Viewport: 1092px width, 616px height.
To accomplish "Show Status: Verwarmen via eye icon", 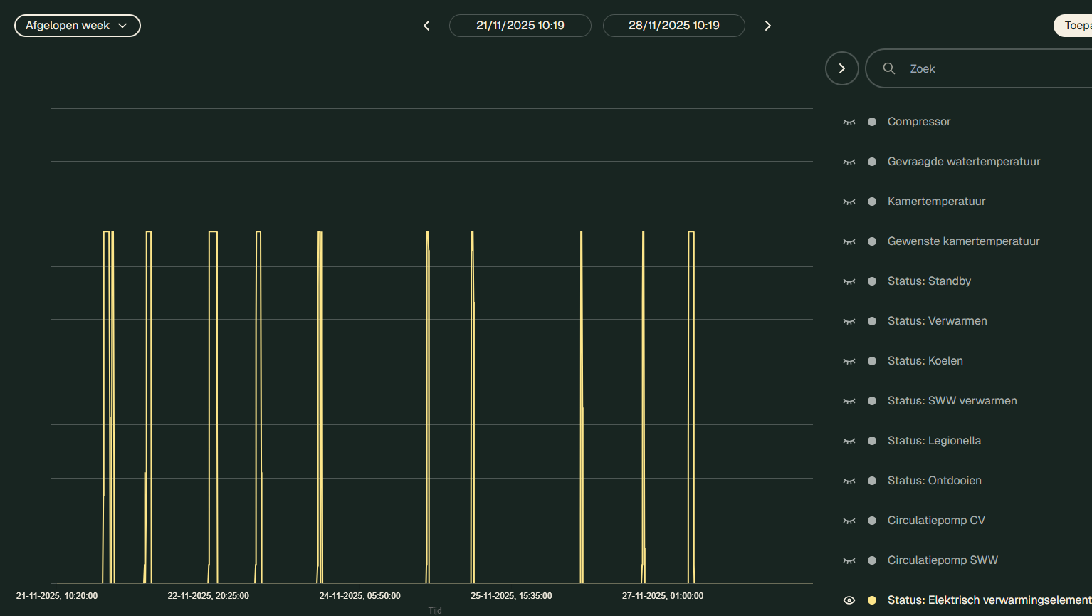I will tap(849, 321).
